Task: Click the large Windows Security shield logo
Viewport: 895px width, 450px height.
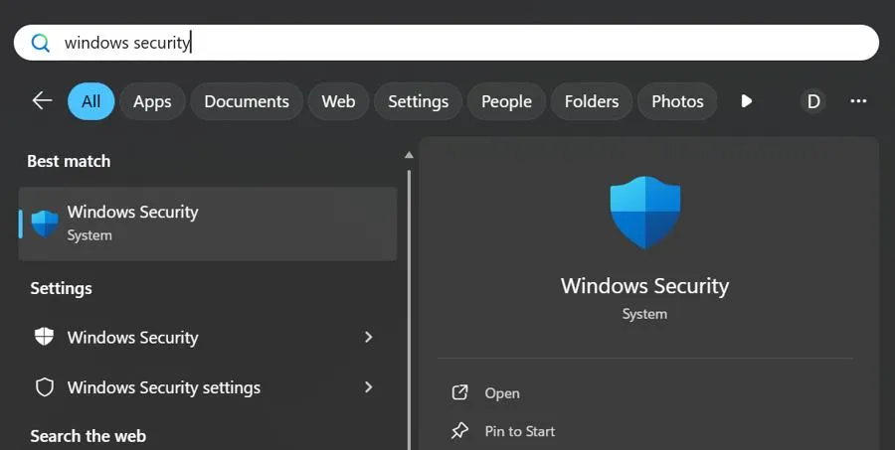Action: click(645, 212)
